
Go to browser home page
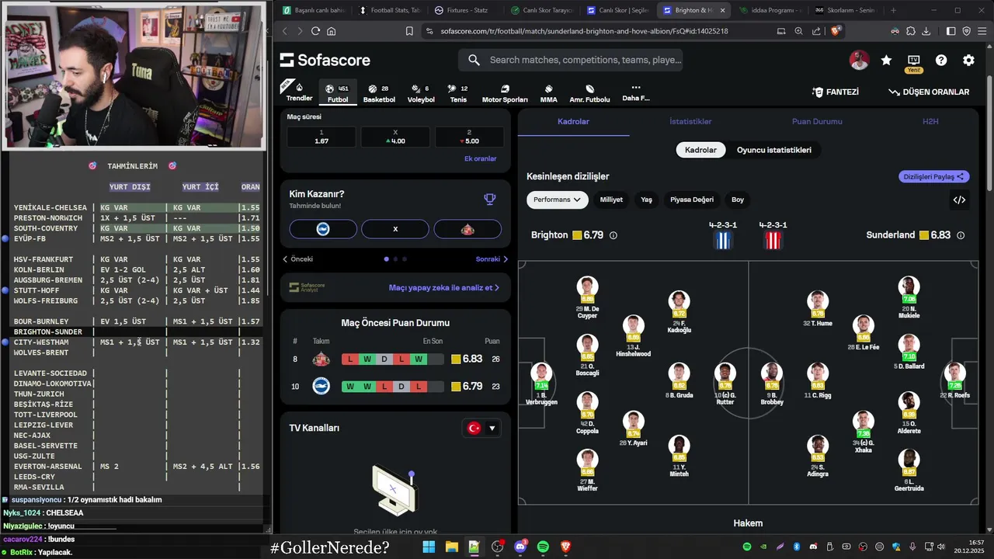332,31
